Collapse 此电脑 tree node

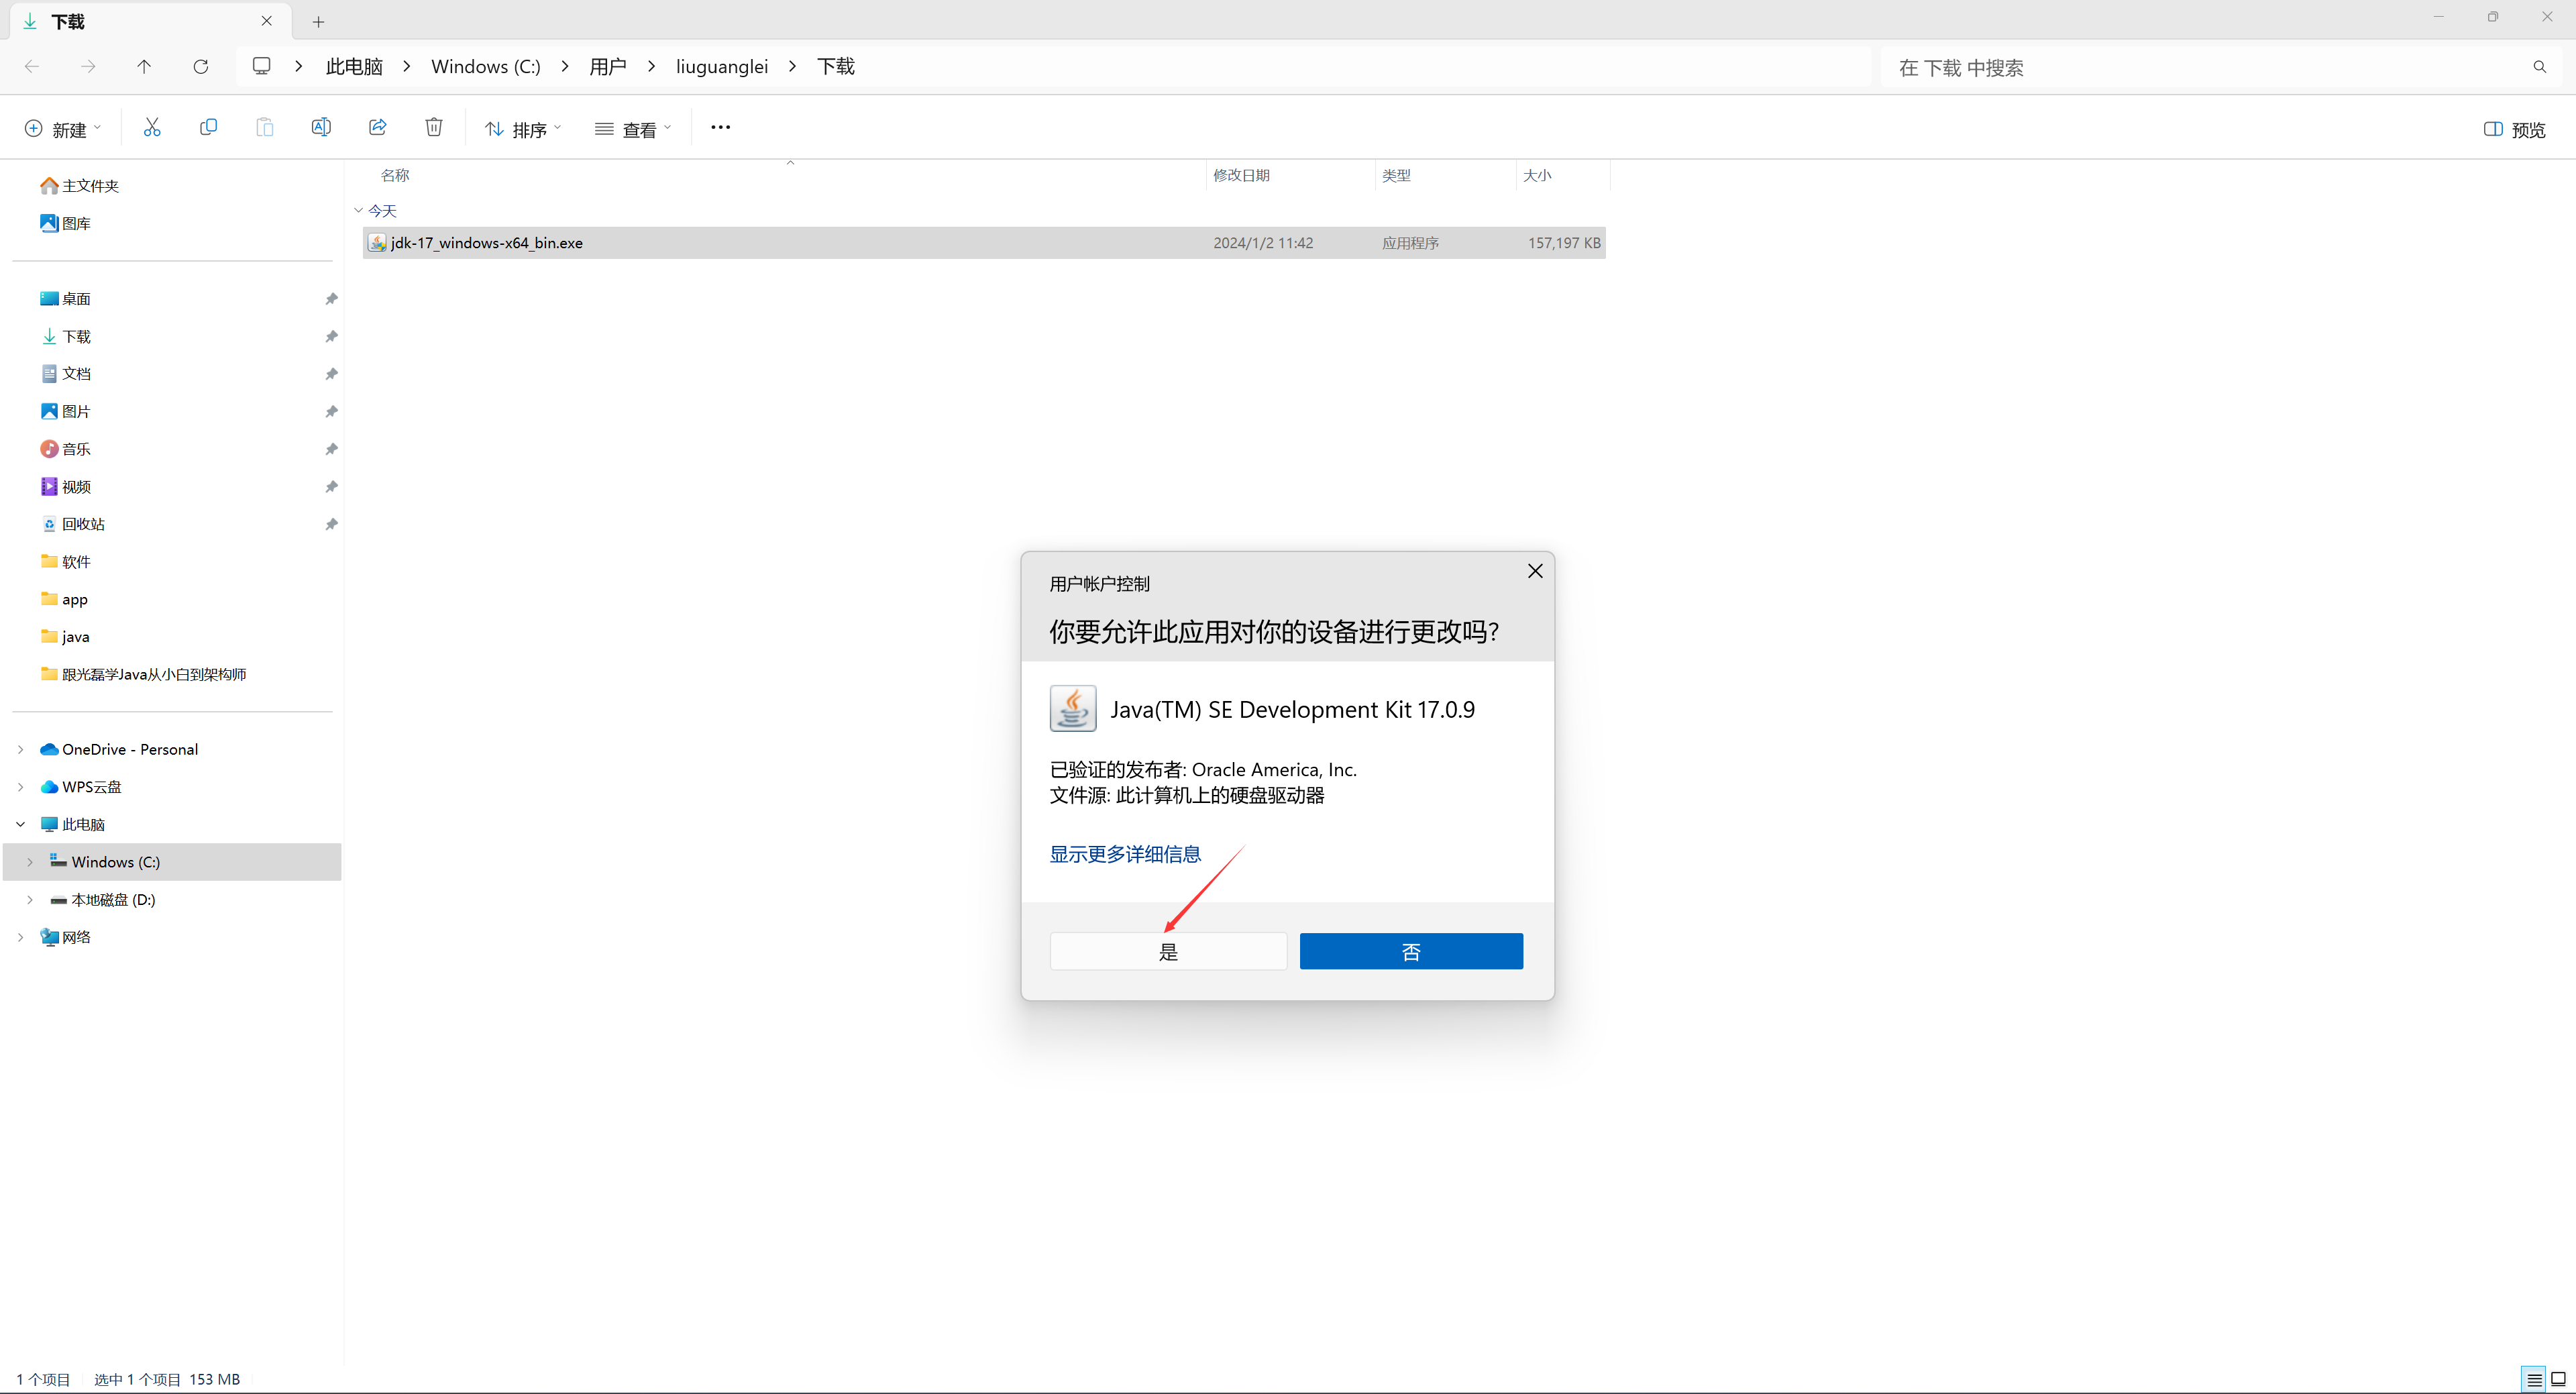tap(21, 824)
